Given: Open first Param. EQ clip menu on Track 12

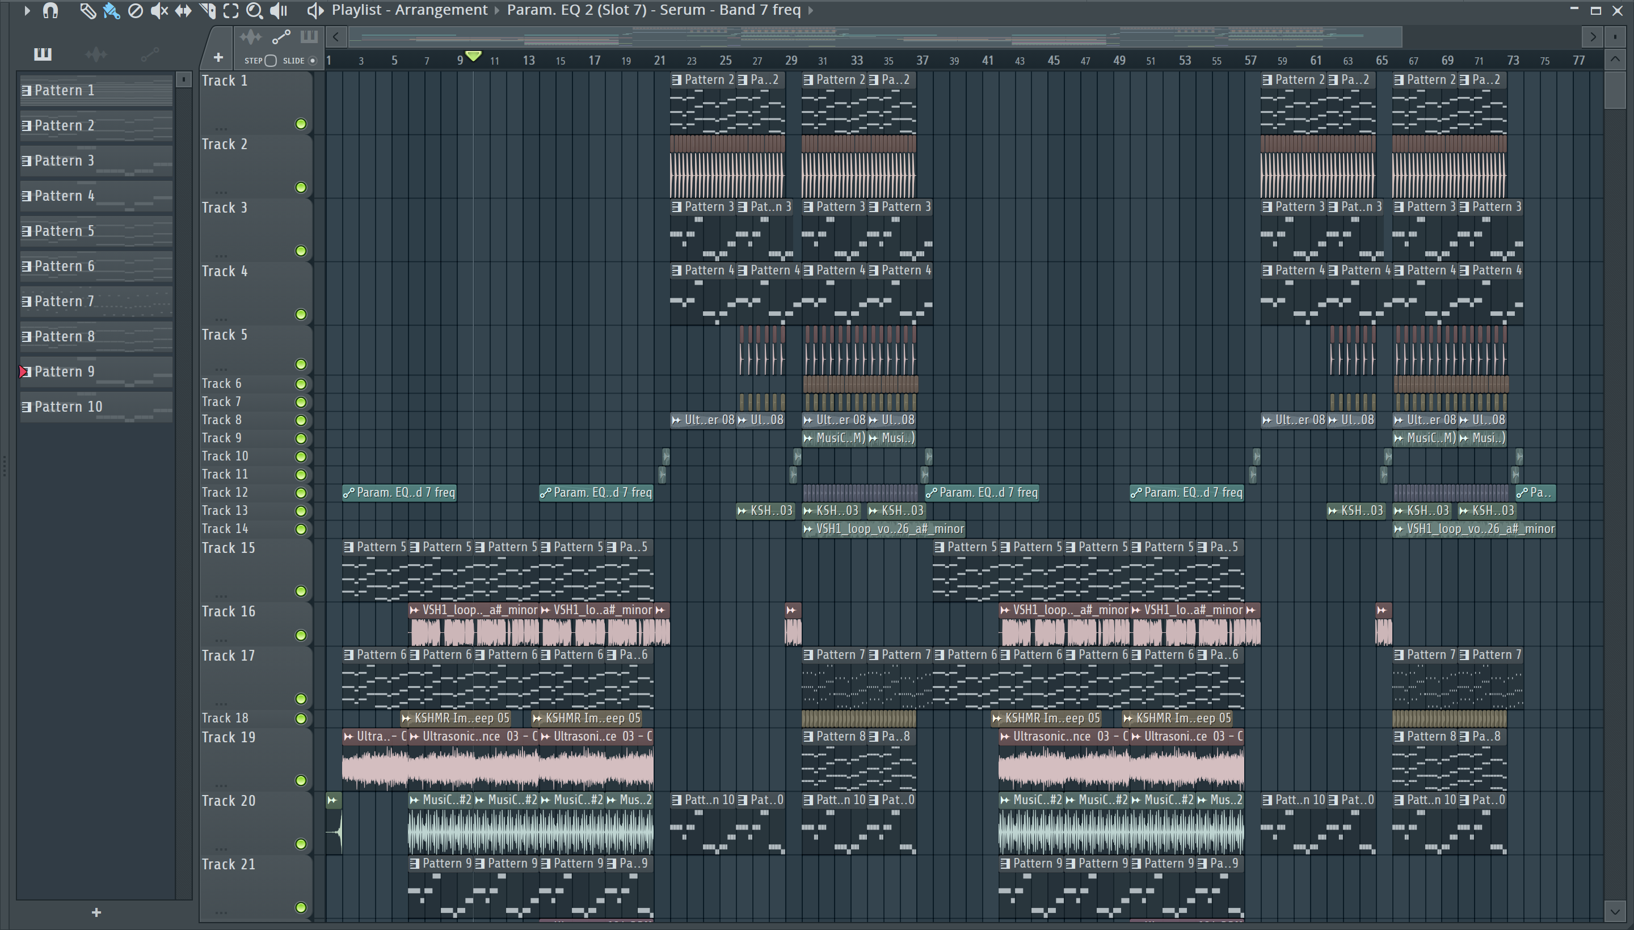Looking at the screenshot, I should (349, 493).
